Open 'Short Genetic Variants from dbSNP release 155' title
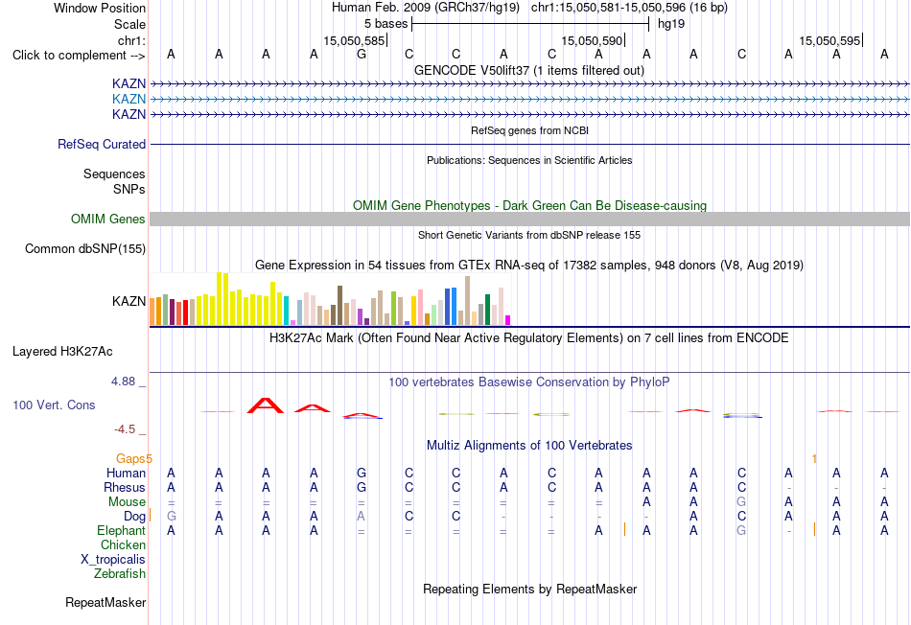 click(x=529, y=235)
